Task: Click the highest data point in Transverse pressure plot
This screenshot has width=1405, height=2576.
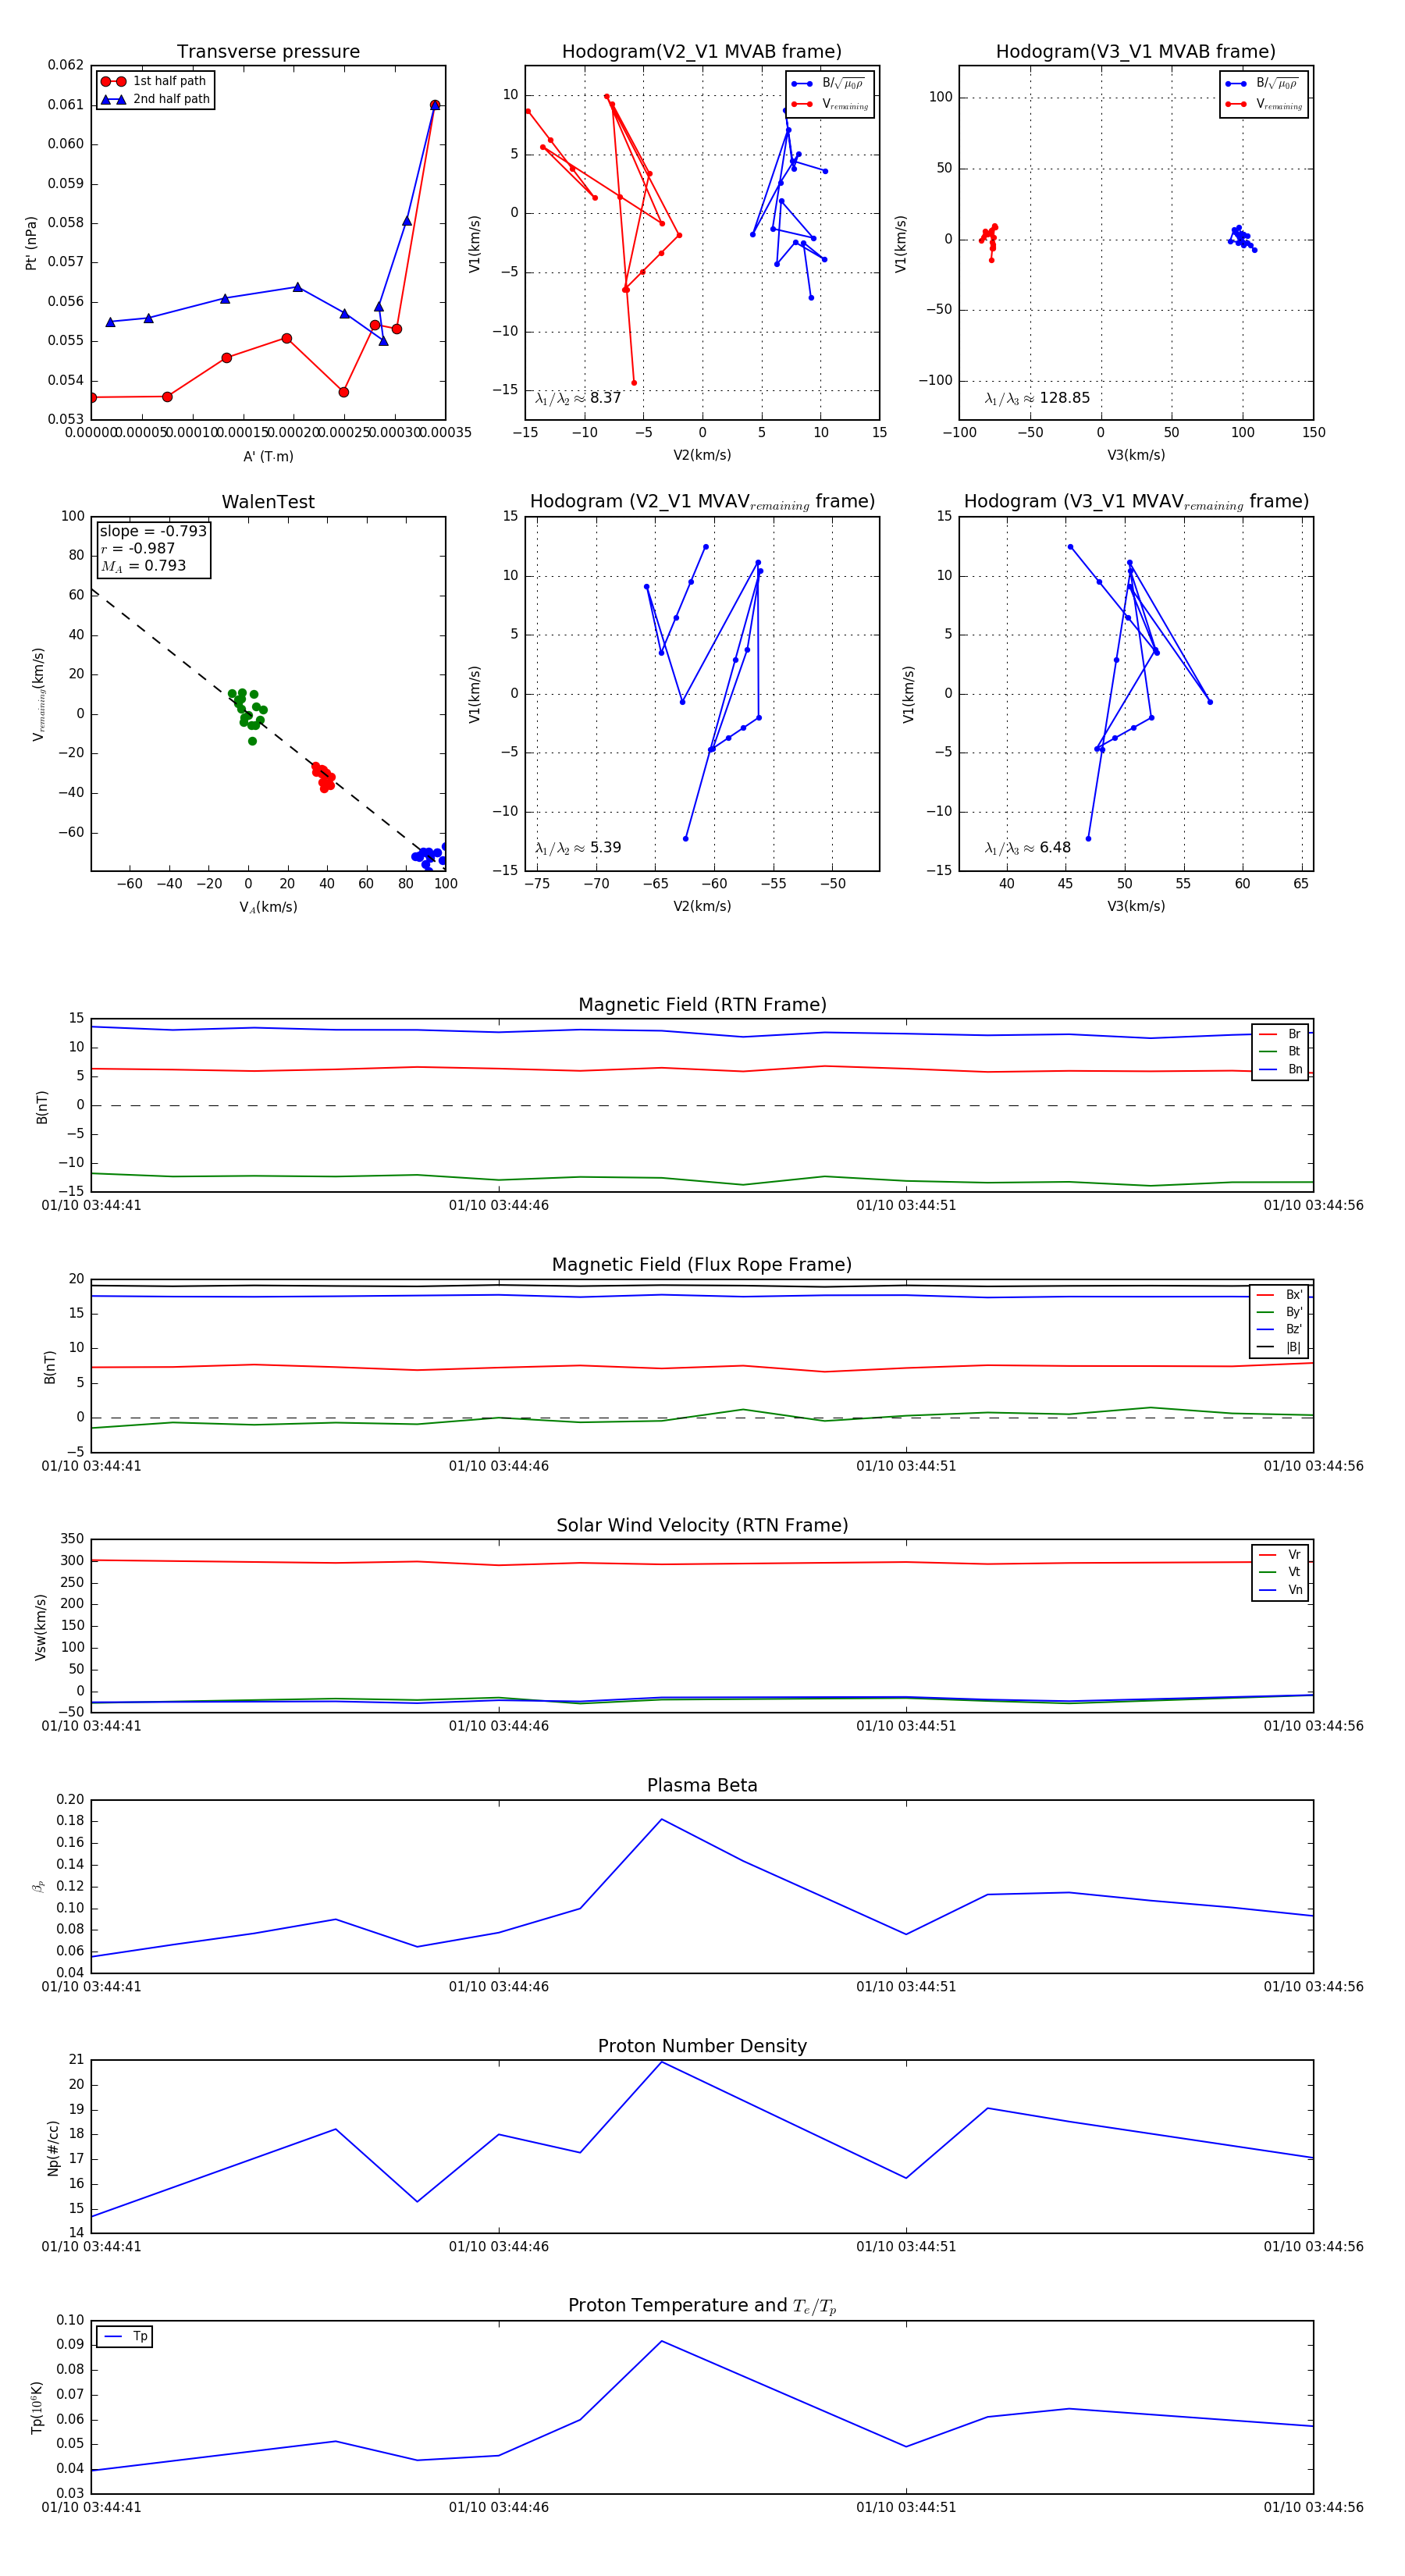Action: (x=435, y=105)
